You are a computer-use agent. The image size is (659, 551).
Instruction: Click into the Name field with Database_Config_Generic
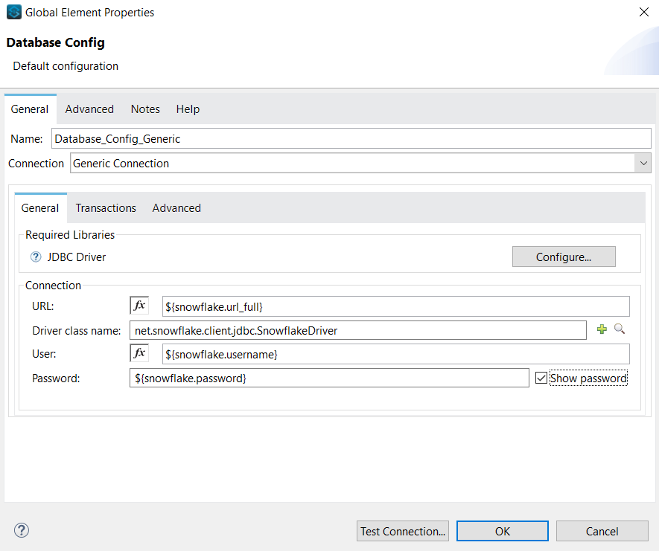tap(350, 139)
